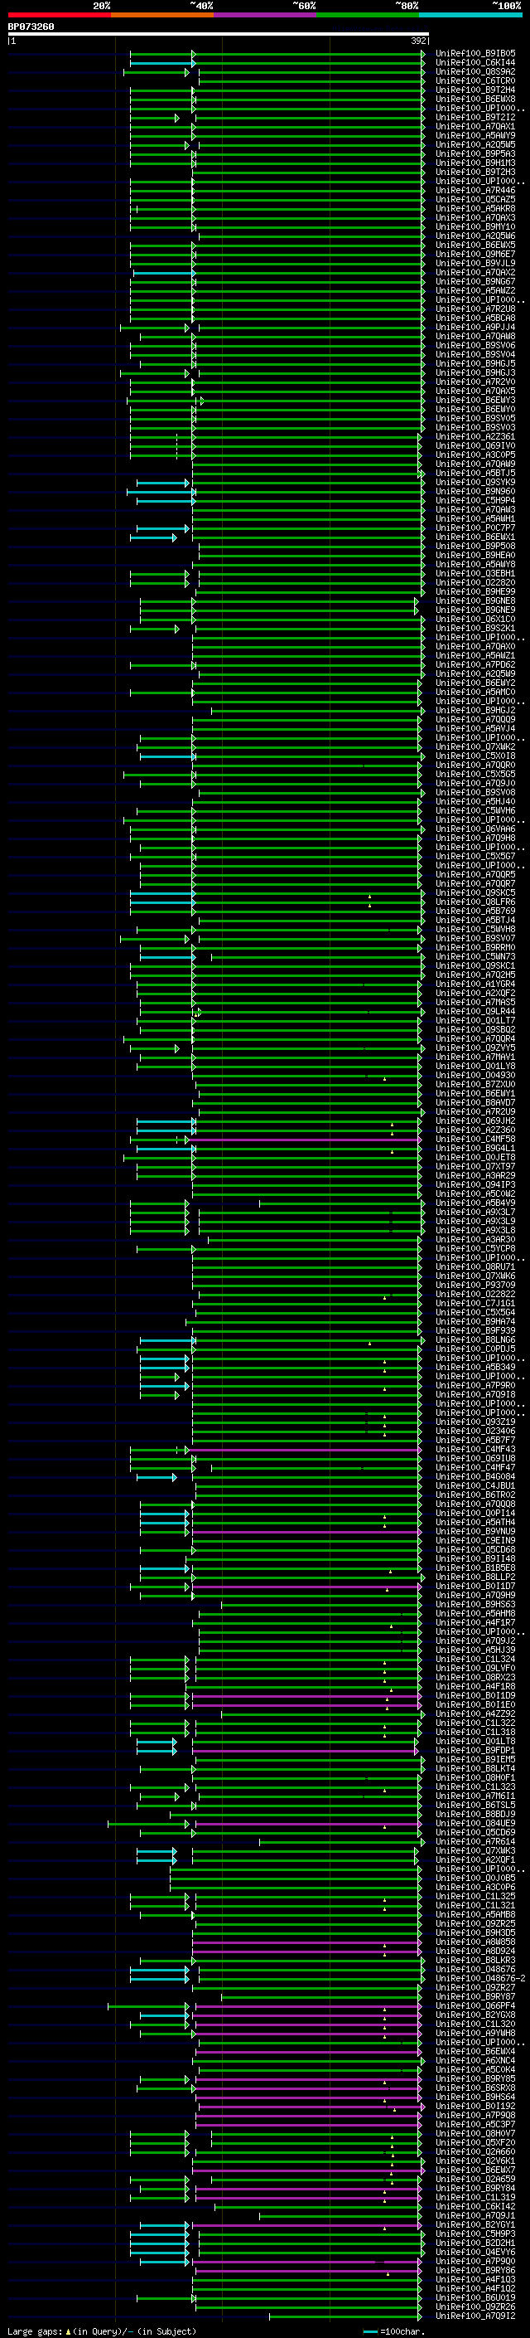
Task: Select hit UniRef100_C4MF43
Action: click(x=475, y=1450)
